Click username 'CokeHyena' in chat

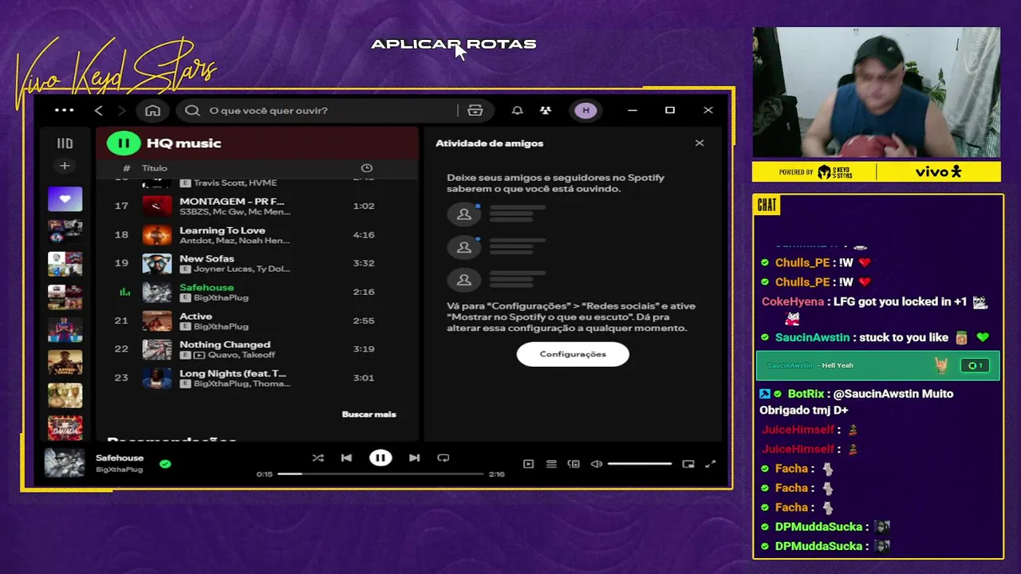click(x=792, y=302)
